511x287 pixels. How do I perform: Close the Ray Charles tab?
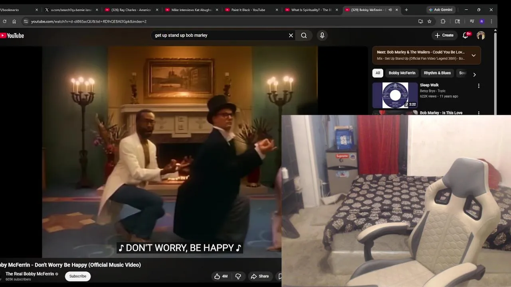pos(157,10)
